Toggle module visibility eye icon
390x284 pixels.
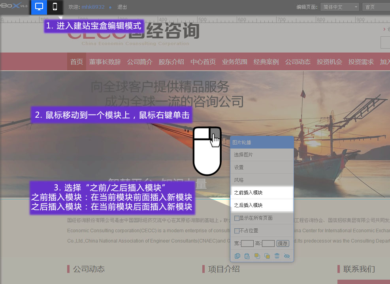[x=287, y=256]
